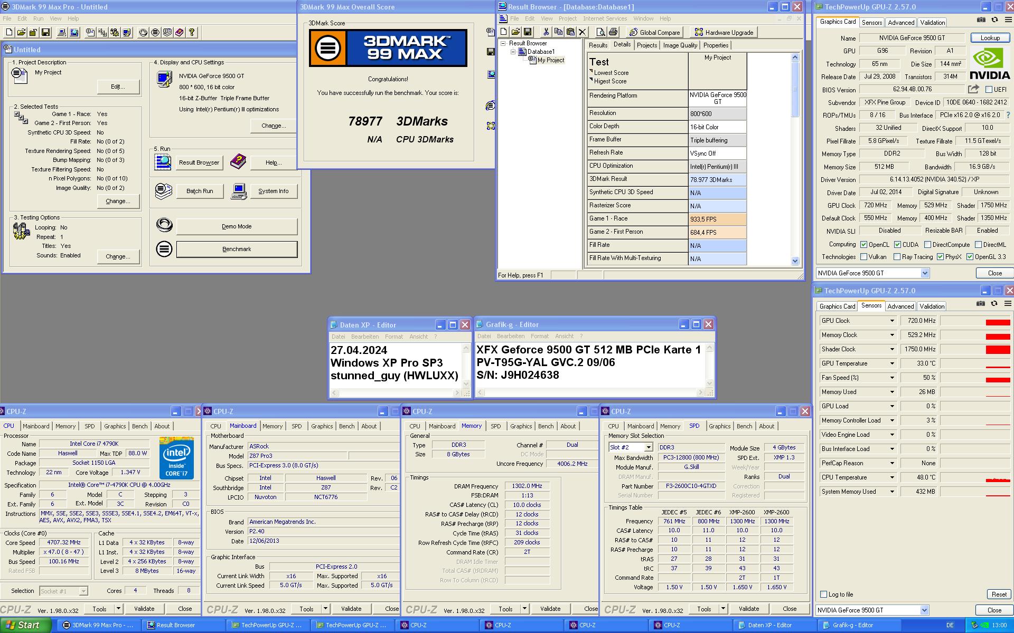Click the refresh icon in lower GPU-Z Sensors window
Image resolution: width=1014 pixels, height=633 pixels.
pyautogui.click(x=994, y=304)
